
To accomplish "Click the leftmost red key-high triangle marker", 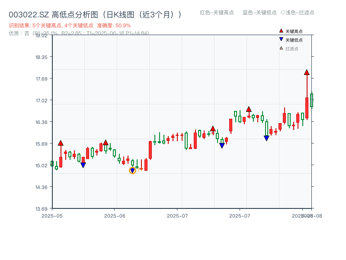I will [x=61, y=143].
